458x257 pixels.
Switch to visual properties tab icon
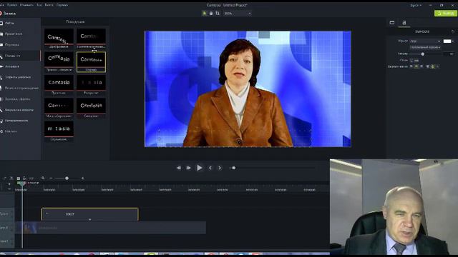[x=392, y=22]
